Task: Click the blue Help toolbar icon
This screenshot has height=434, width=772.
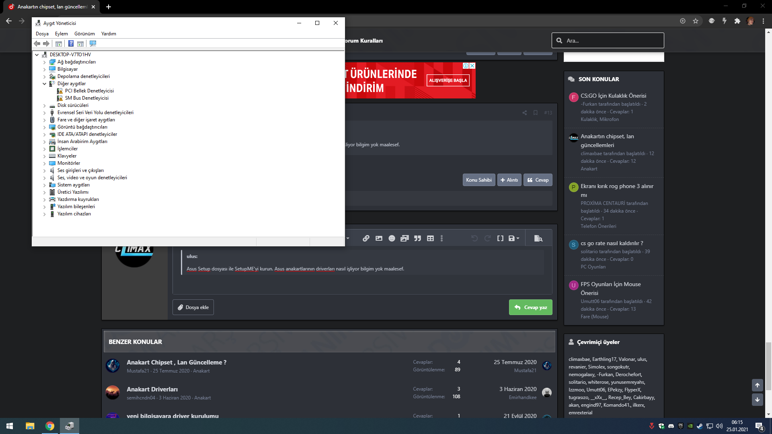Action: [x=71, y=43]
